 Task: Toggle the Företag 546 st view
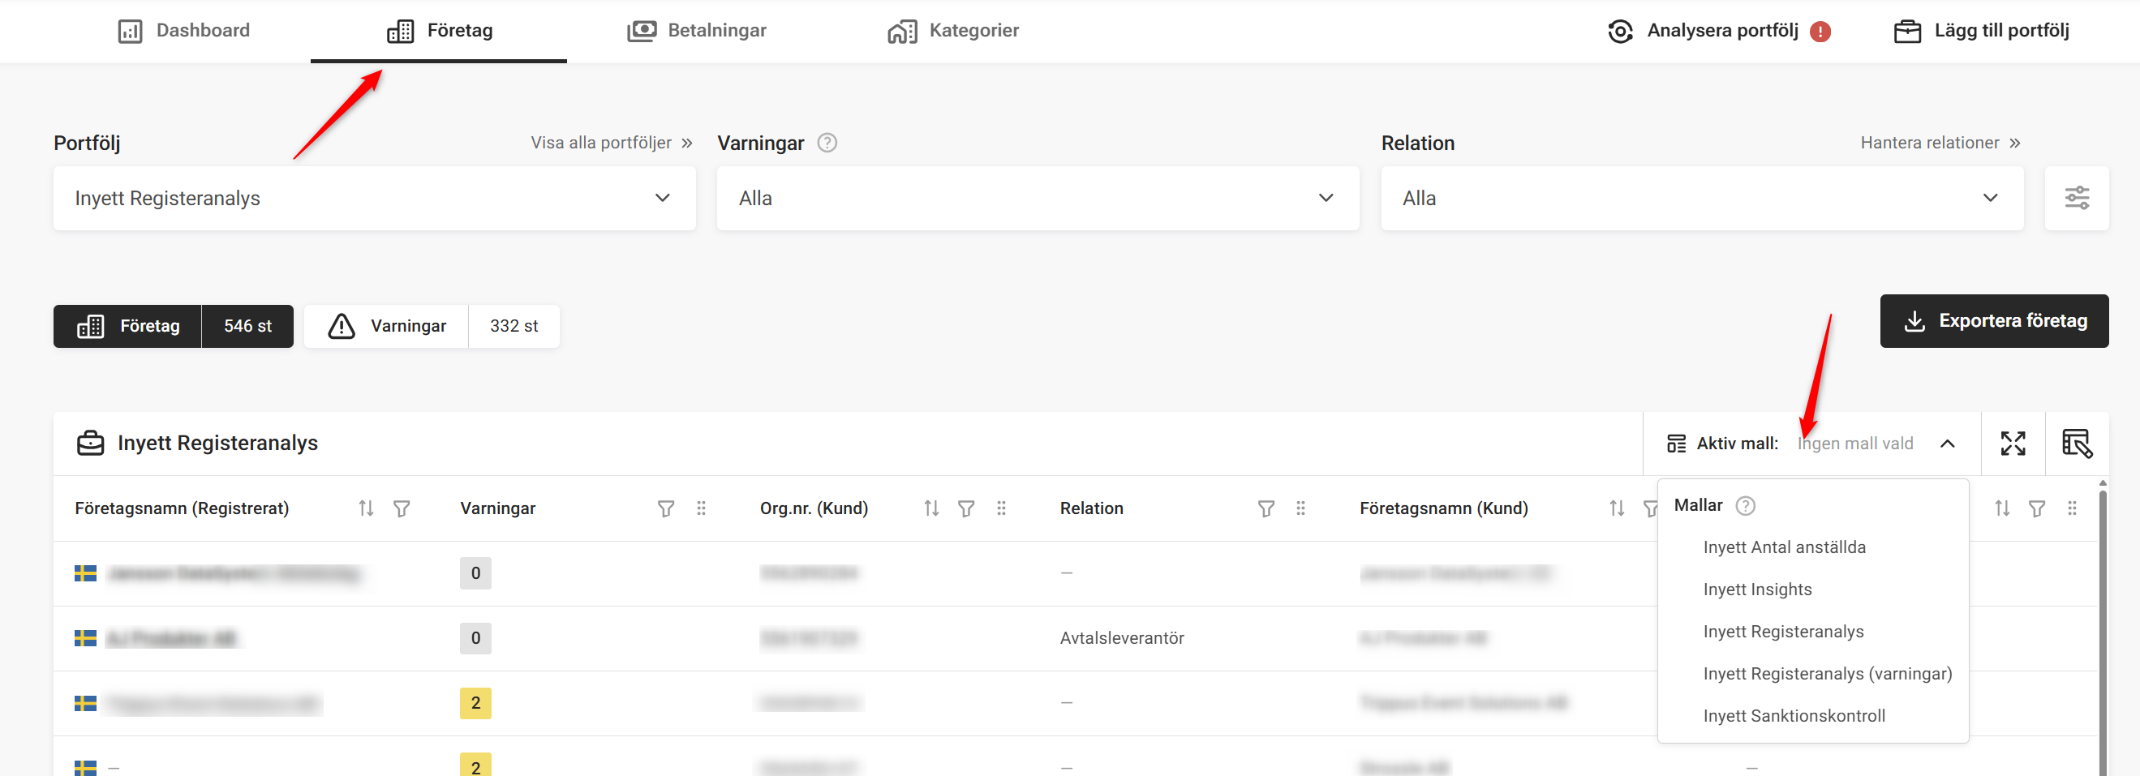[173, 326]
